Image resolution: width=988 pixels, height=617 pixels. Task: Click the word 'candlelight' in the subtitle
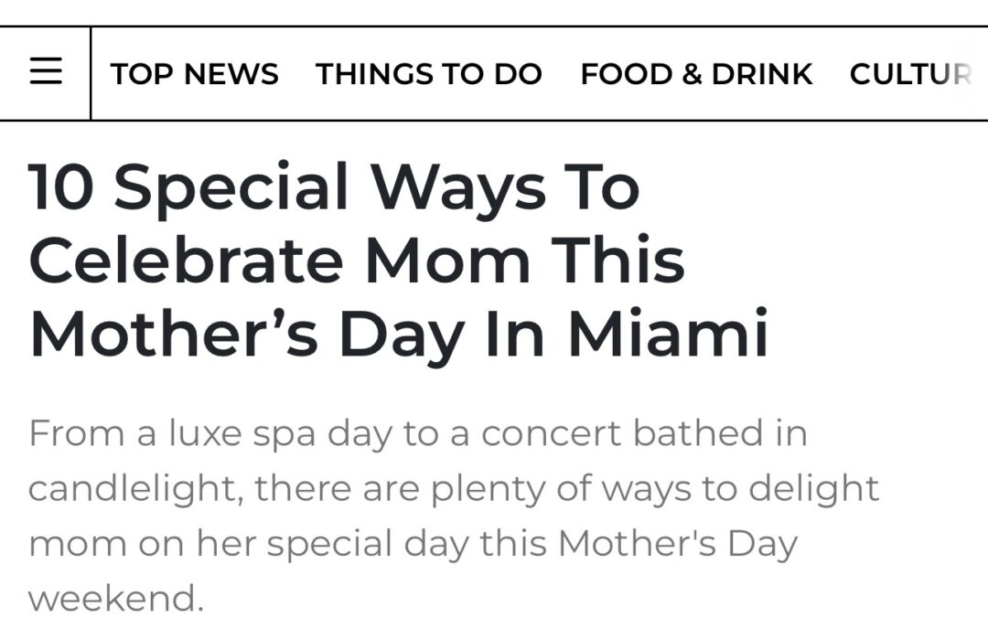132,489
